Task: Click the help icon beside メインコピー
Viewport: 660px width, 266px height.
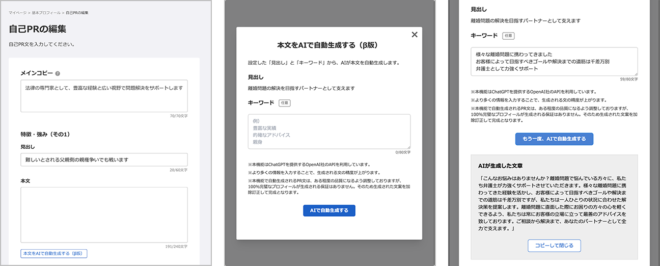Action: click(58, 73)
